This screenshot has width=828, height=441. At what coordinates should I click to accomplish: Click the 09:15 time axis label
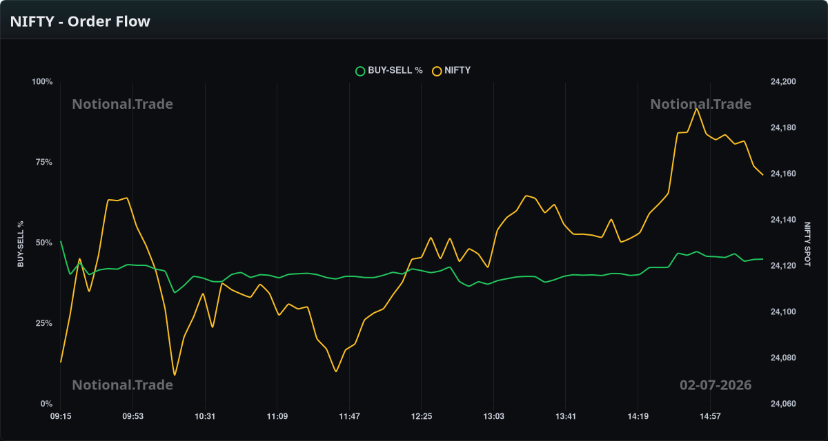61,416
